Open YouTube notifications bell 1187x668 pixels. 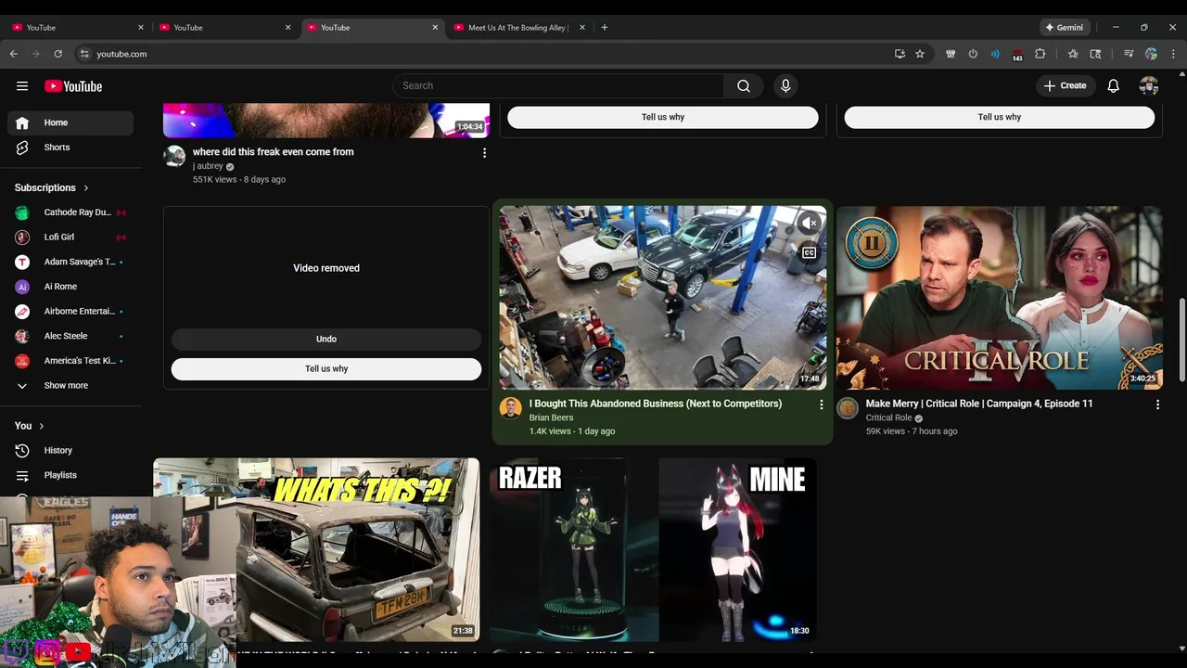tap(1113, 85)
